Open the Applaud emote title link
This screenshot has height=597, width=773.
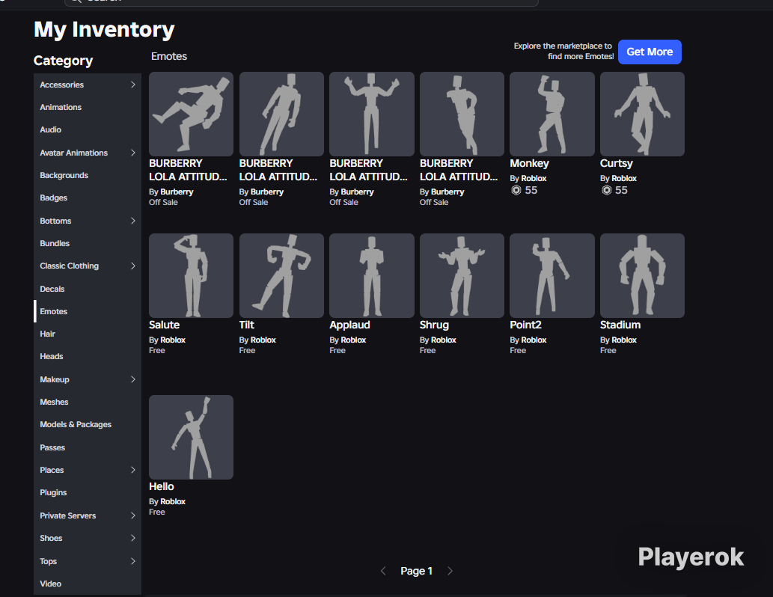point(349,325)
